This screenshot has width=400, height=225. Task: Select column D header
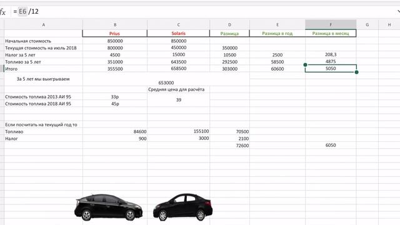229,25
